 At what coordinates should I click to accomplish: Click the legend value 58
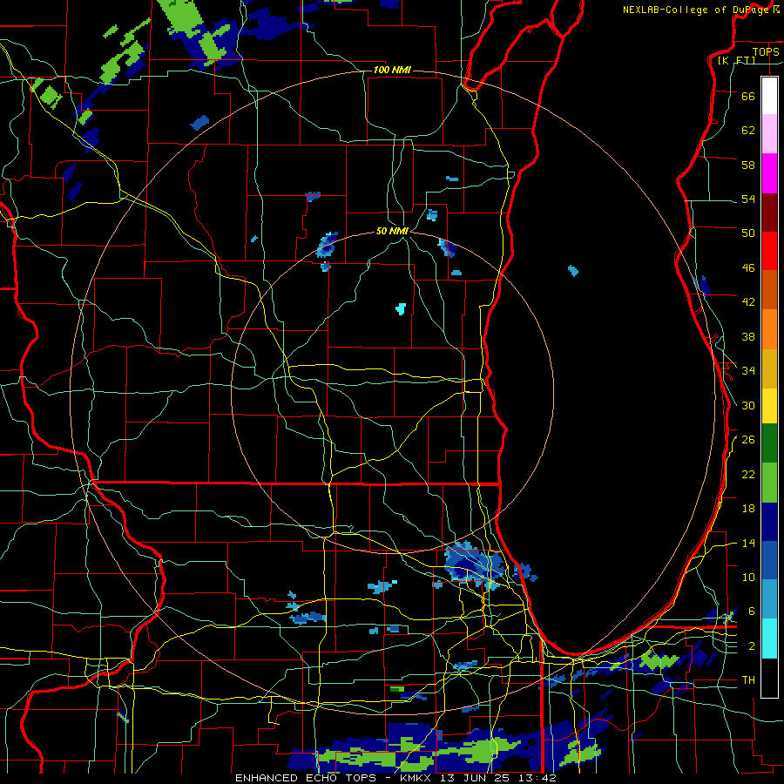[748, 165]
